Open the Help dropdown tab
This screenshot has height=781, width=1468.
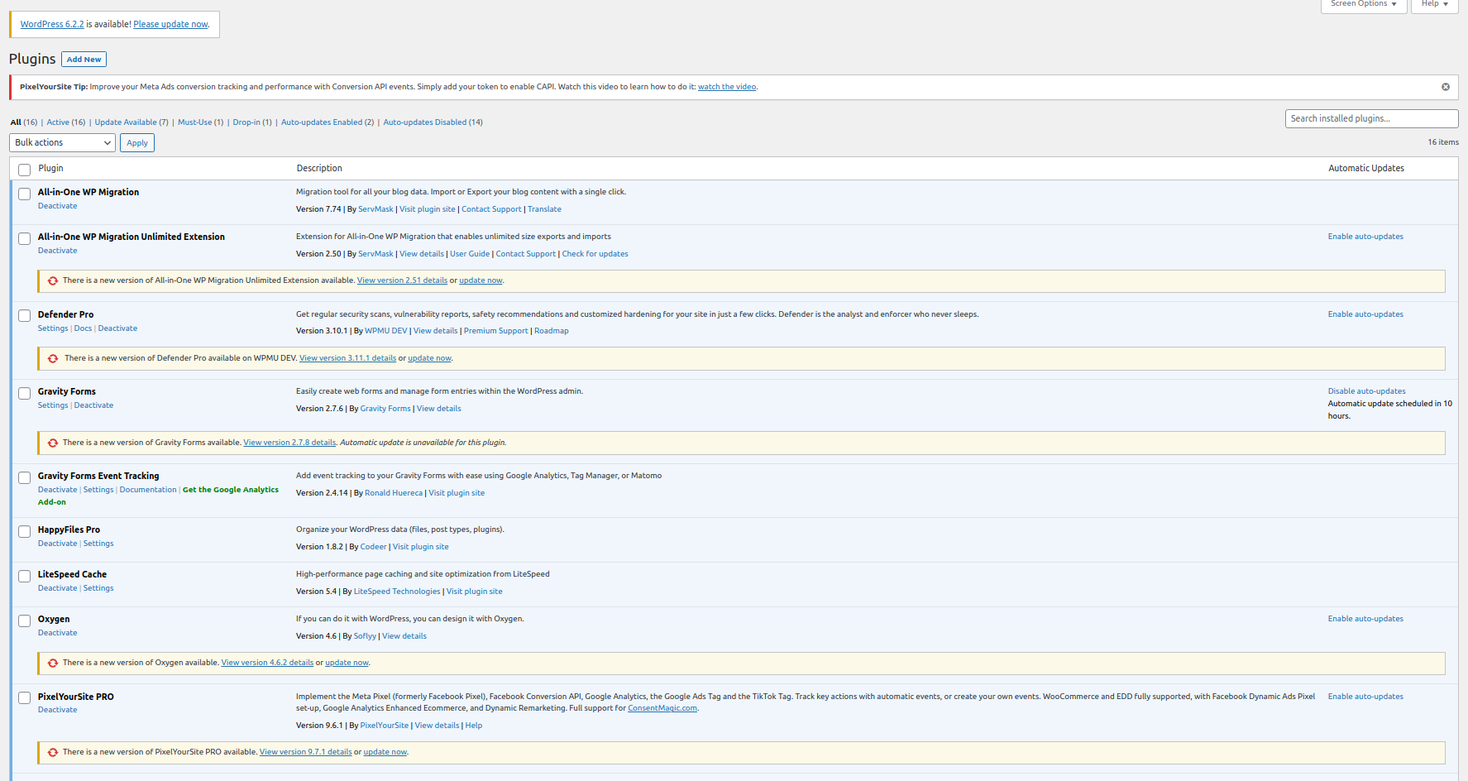pyautogui.click(x=1434, y=4)
